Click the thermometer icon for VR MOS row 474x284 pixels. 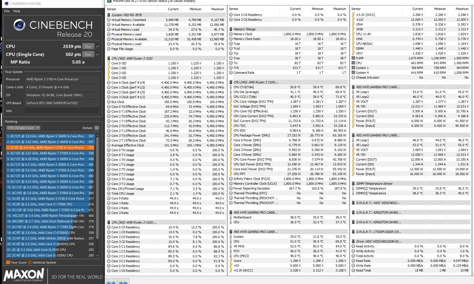tap(231, 246)
